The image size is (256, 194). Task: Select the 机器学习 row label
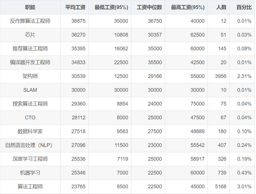coord(30,173)
